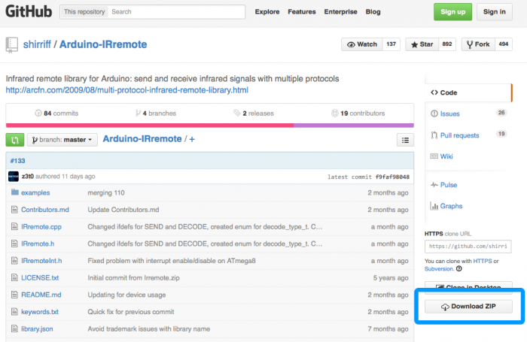The width and height of the screenshot is (527, 342).
Task: Click the Pulse waveform icon in sidebar
Action: tap(434, 185)
